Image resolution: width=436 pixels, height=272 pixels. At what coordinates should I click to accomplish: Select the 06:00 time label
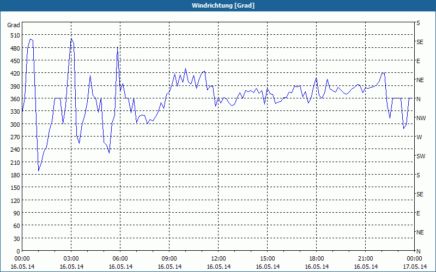pos(120,259)
